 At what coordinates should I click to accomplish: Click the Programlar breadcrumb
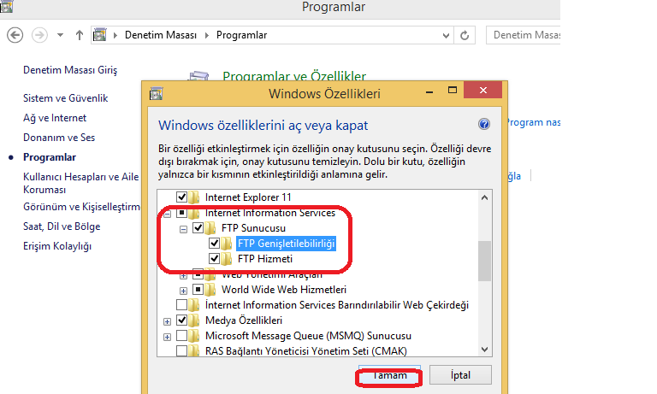tap(241, 35)
